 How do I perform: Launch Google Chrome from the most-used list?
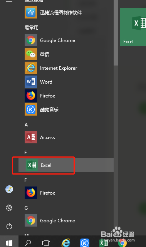tap(66, 40)
